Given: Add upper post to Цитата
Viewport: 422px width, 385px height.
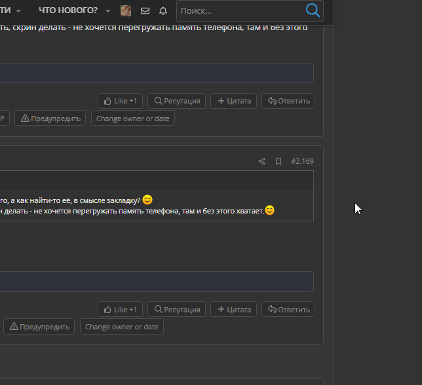Looking at the screenshot, I should (x=233, y=101).
